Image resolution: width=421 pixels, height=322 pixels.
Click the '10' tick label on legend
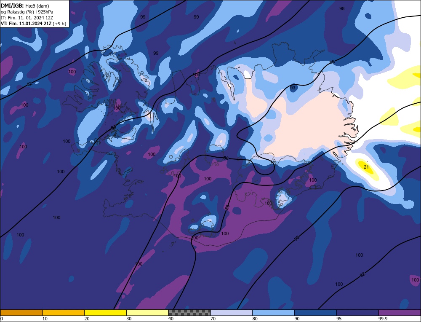45,319
